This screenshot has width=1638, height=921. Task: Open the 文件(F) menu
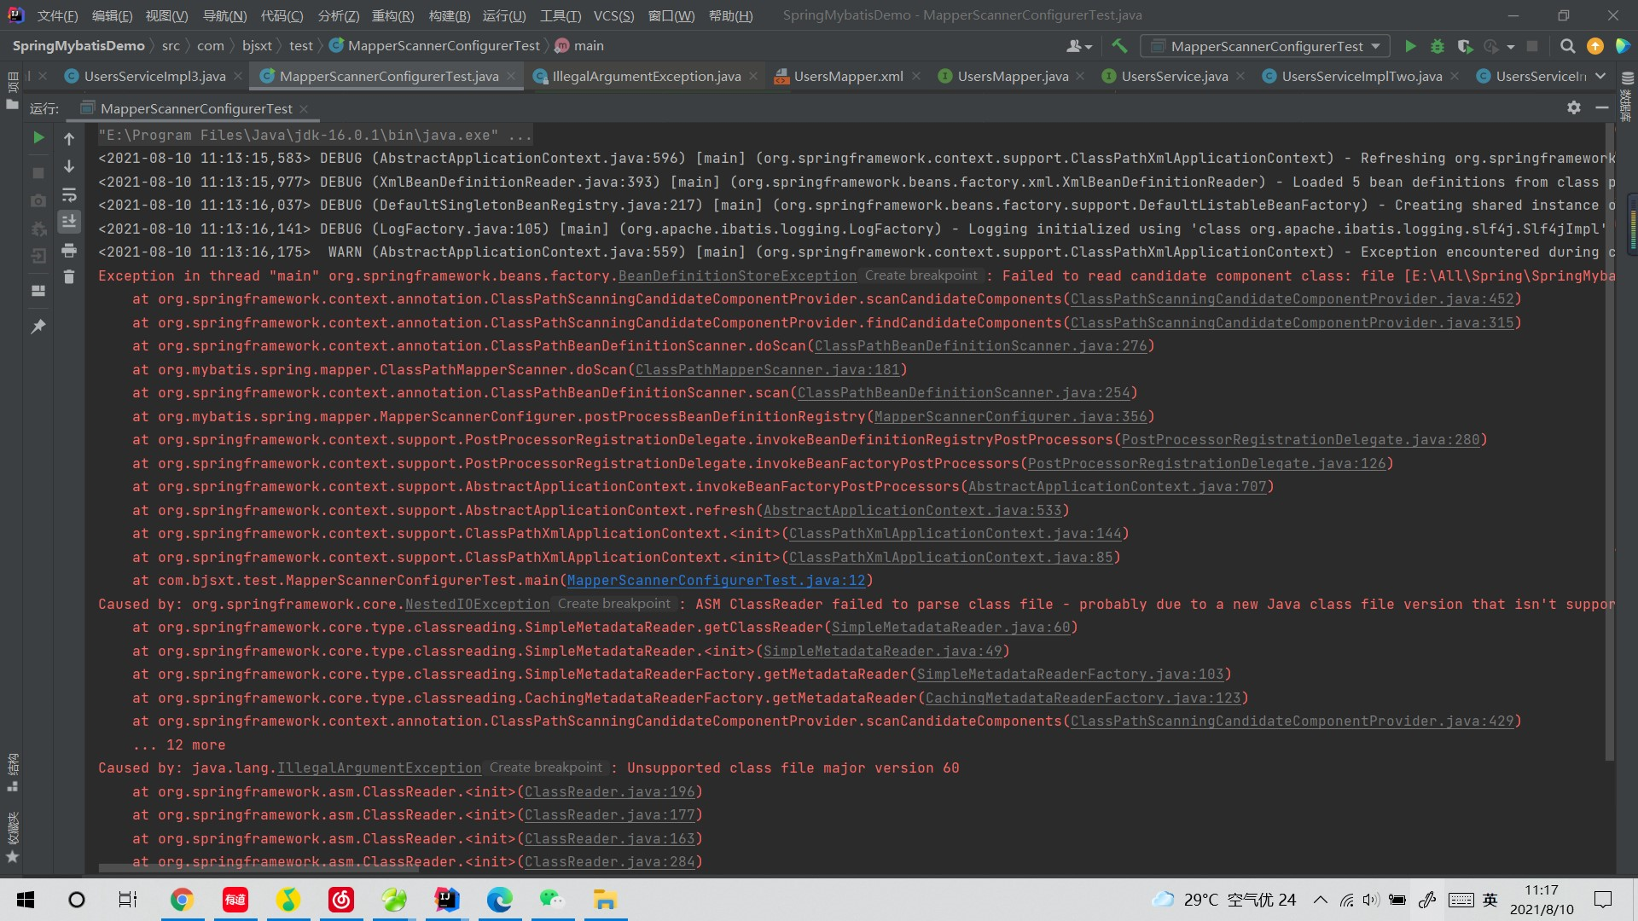click(57, 15)
